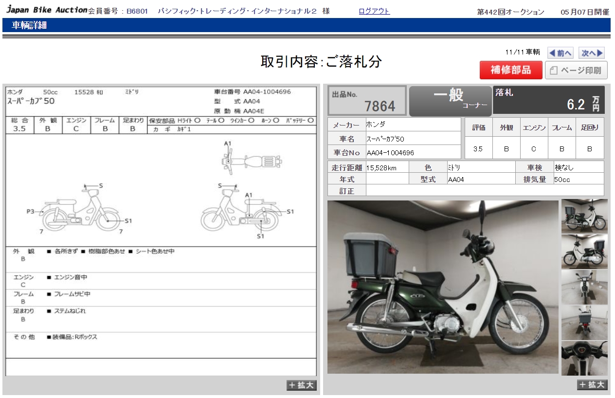Click the P3 damage mark on the left-side diagram
The width and height of the screenshot is (615, 398).
[31, 212]
